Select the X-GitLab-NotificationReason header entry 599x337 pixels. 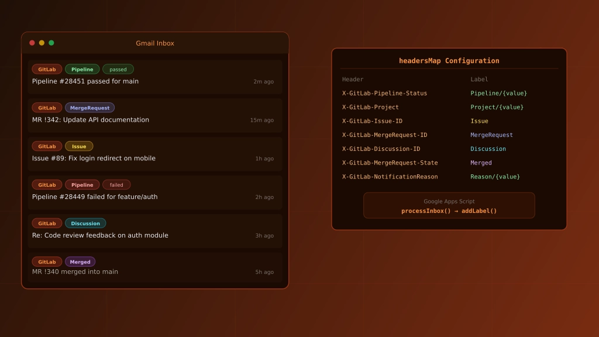click(x=390, y=177)
